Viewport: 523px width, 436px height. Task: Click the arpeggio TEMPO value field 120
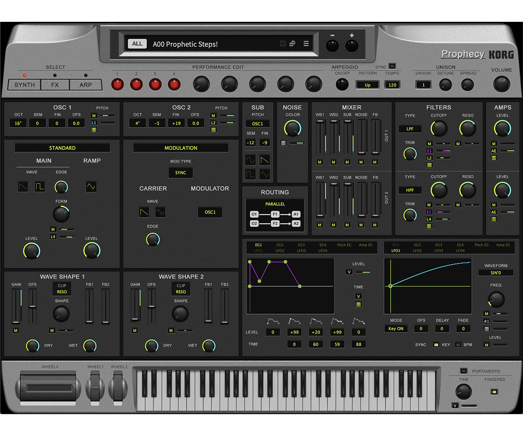pyautogui.click(x=392, y=85)
